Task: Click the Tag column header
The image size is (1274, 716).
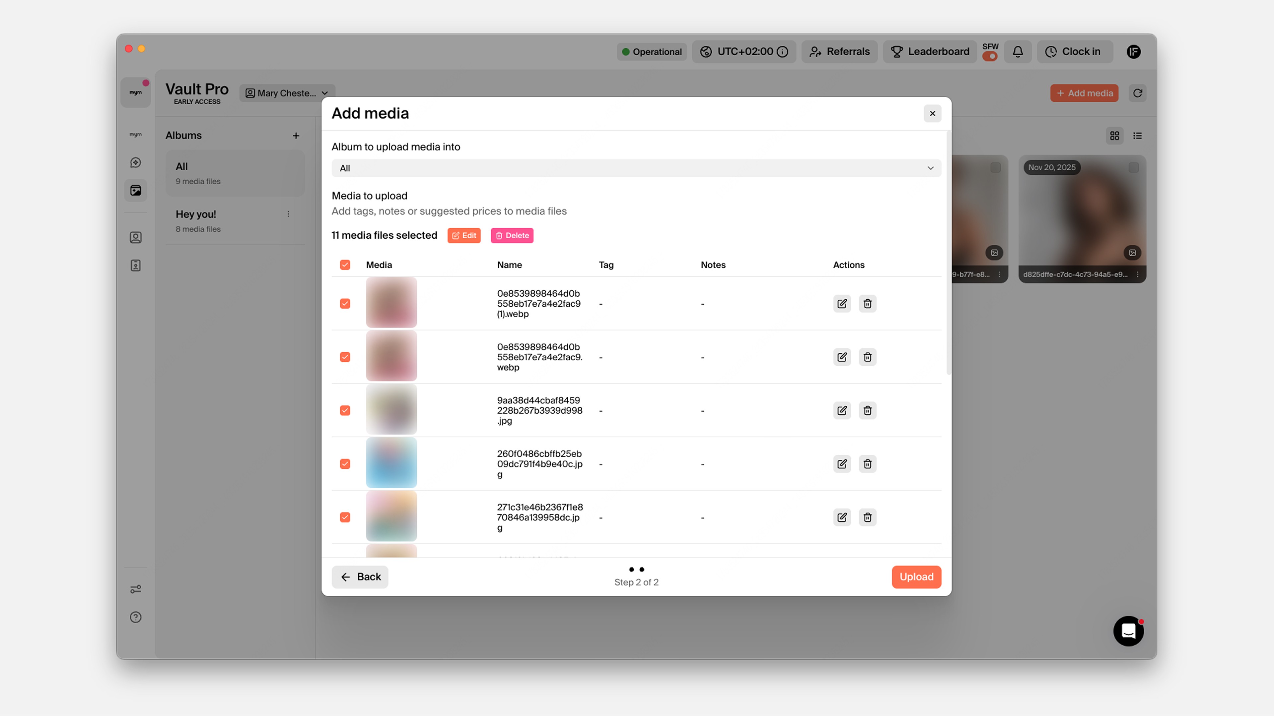Action: [606, 265]
